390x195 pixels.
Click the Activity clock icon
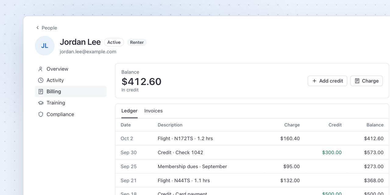pos(41,80)
